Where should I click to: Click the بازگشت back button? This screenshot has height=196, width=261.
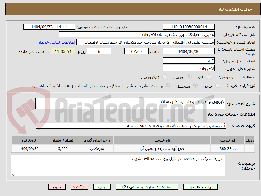[80, 187]
